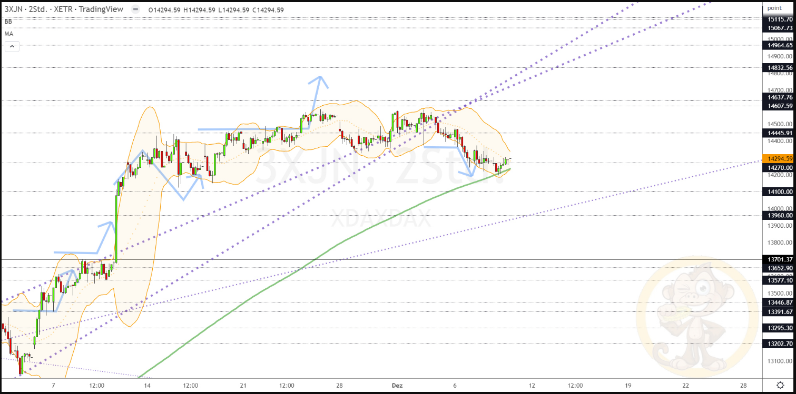The height and width of the screenshot is (394, 796).
Task: Click the 13577.10 price level label
Action: 779,280
